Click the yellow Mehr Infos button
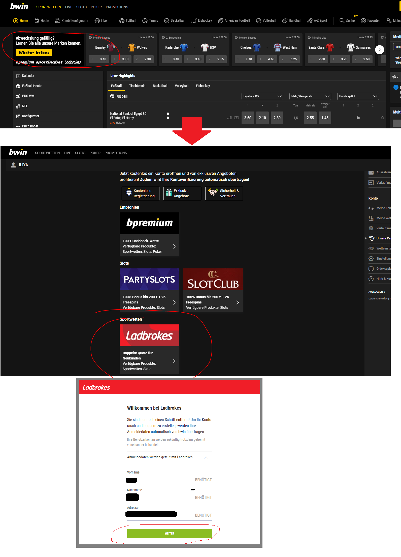Image resolution: width=401 pixels, height=557 pixels. [x=34, y=53]
